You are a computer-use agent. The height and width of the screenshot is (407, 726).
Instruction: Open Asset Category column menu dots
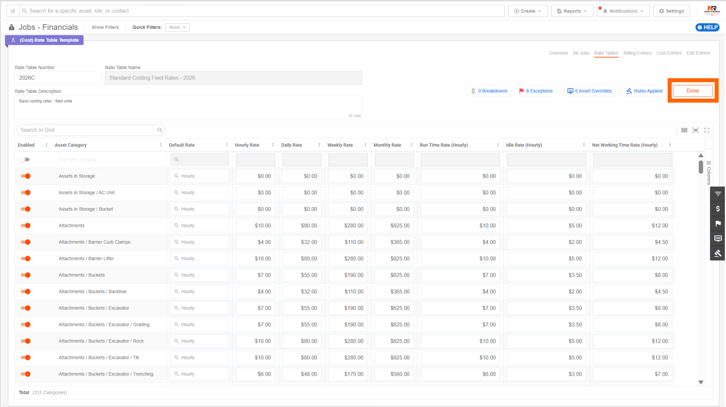click(x=161, y=145)
